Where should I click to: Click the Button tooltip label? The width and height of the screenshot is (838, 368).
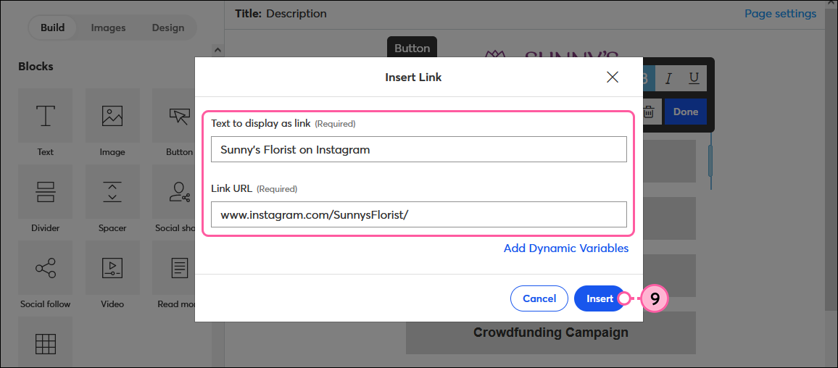(x=412, y=48)
